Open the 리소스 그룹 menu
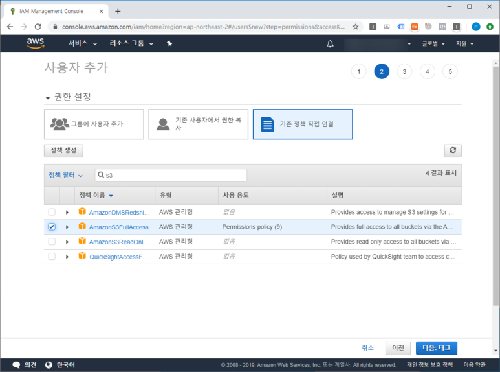 point(131,43)
